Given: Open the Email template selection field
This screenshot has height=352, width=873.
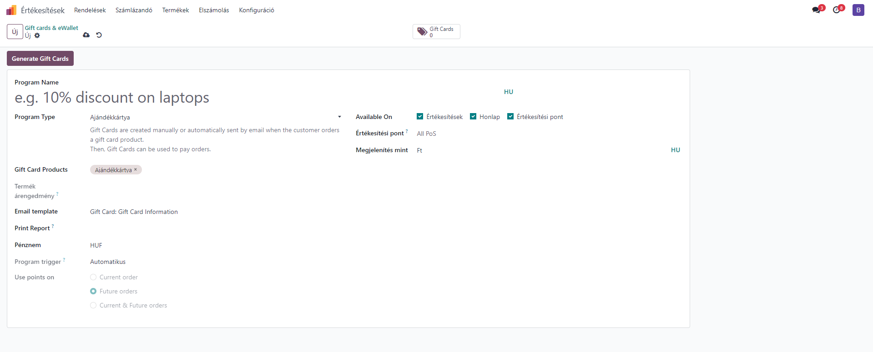Looking at the screenshot, I should (x=216, y=212).
